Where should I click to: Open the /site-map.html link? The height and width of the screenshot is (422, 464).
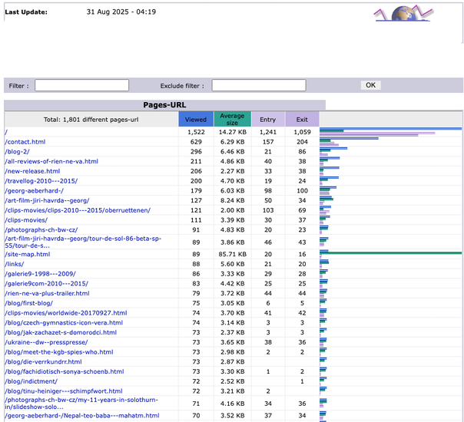[x=28, y=254]
